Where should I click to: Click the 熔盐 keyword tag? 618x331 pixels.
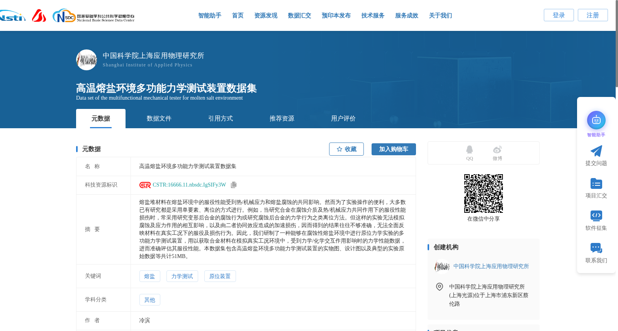pyautogui.click(x=149, y=276)
